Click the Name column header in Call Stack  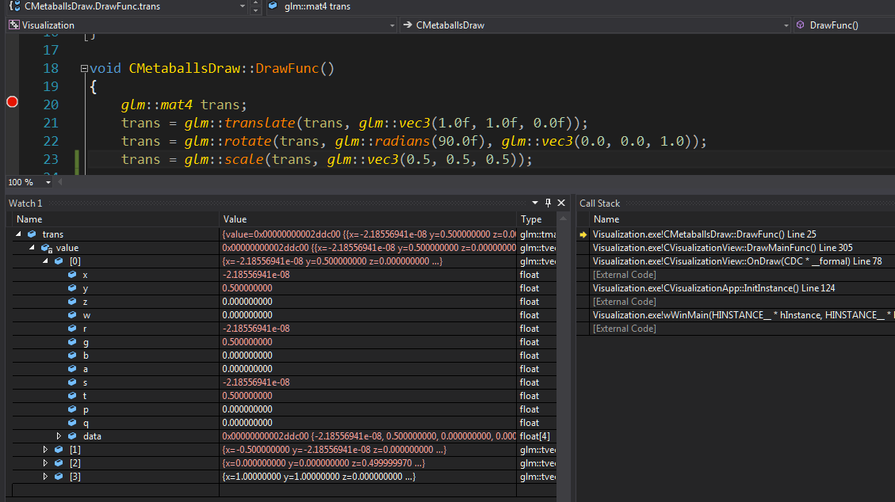[x=606, y=219]
